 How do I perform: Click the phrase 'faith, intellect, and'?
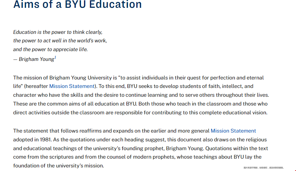pyautogui.click(x=231, y=86)
